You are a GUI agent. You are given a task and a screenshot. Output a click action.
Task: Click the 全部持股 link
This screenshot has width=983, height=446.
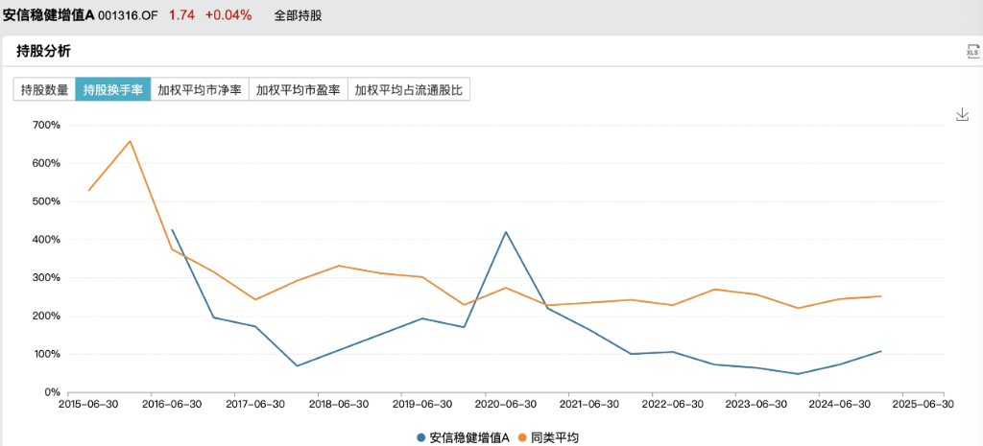click(x=298, y=16)
